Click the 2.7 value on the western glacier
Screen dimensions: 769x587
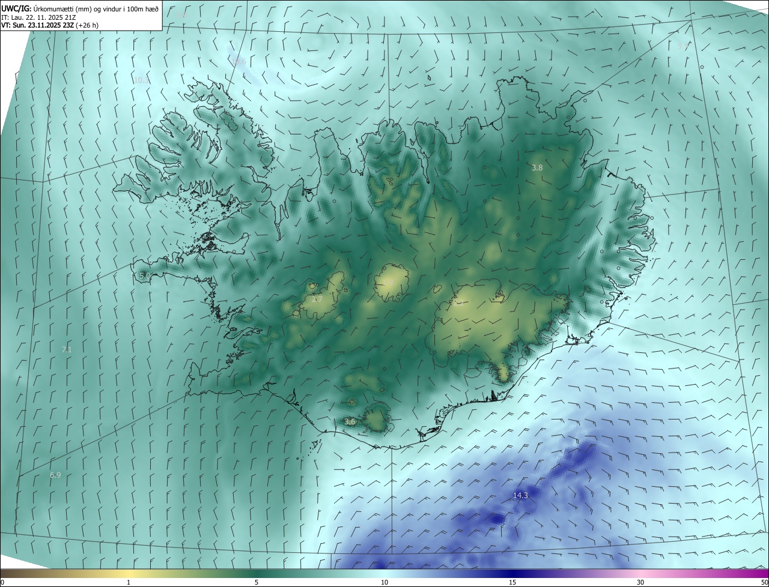click(x=317, y=299)
